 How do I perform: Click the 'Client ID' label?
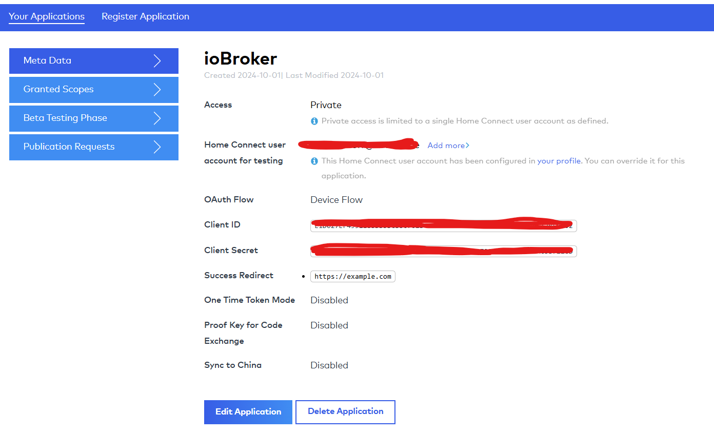(x=222, y=225)
